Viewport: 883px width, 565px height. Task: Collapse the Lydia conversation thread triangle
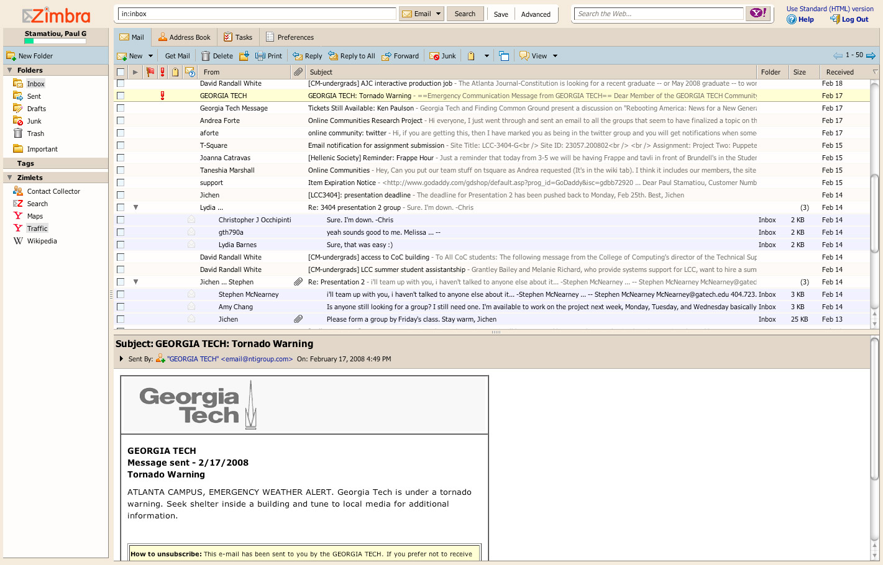point(136,207)
